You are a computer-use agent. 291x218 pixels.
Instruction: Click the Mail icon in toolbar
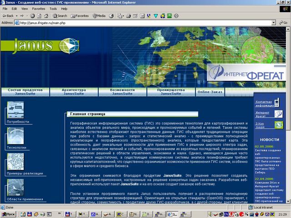coord(120,16)
